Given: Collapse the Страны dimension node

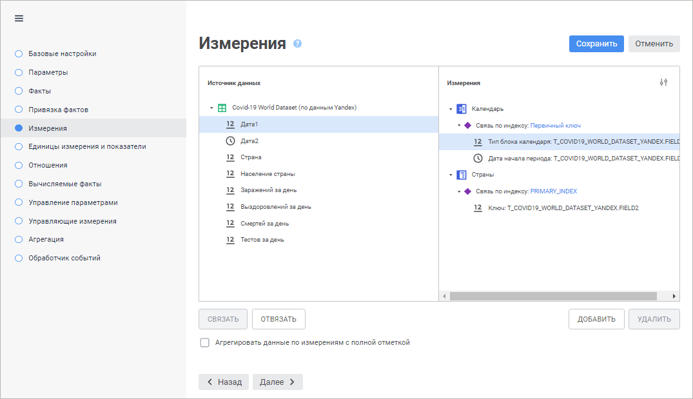Looking at the screenshot, I should [451, 175].
